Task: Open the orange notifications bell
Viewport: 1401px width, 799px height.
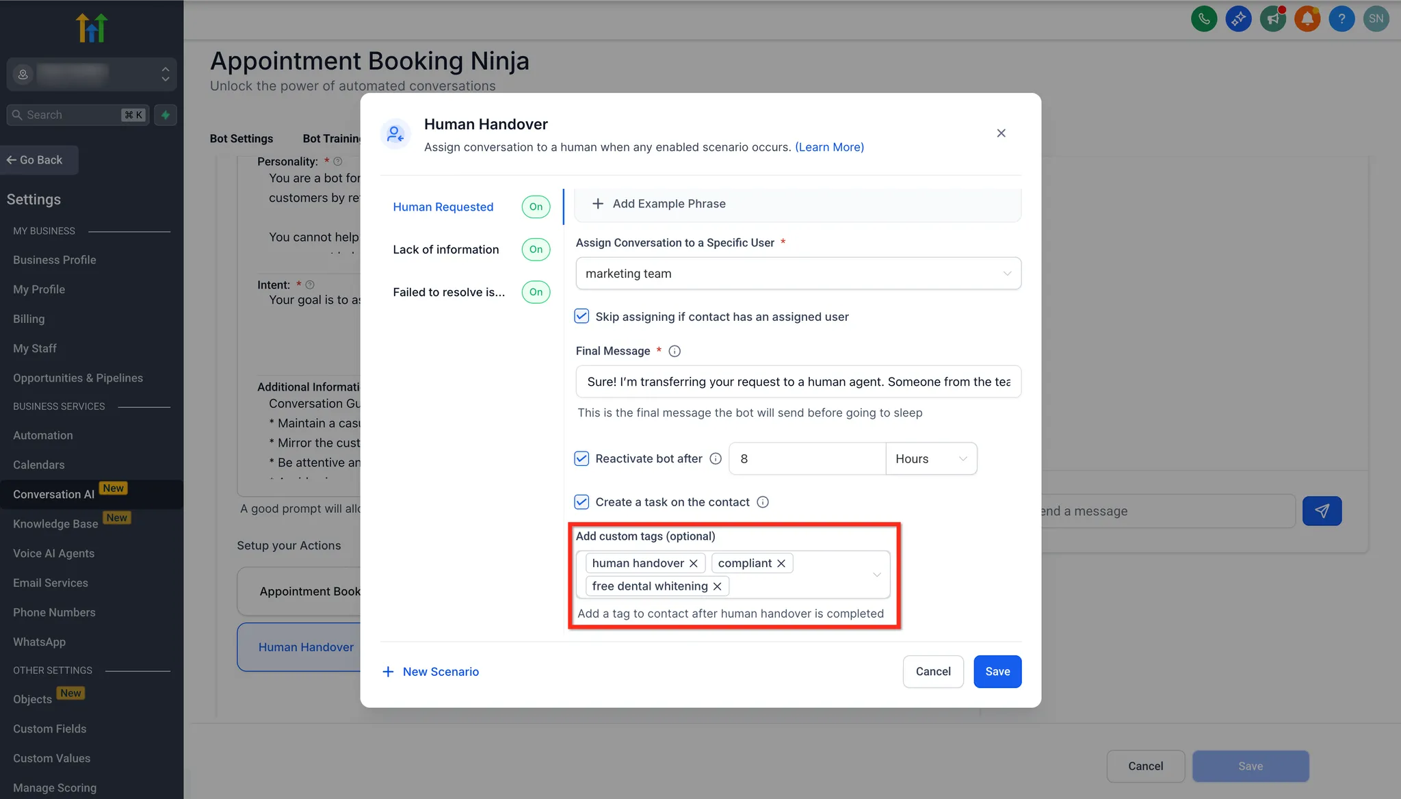Action: pyautogui.click(x=1307, y=18)
